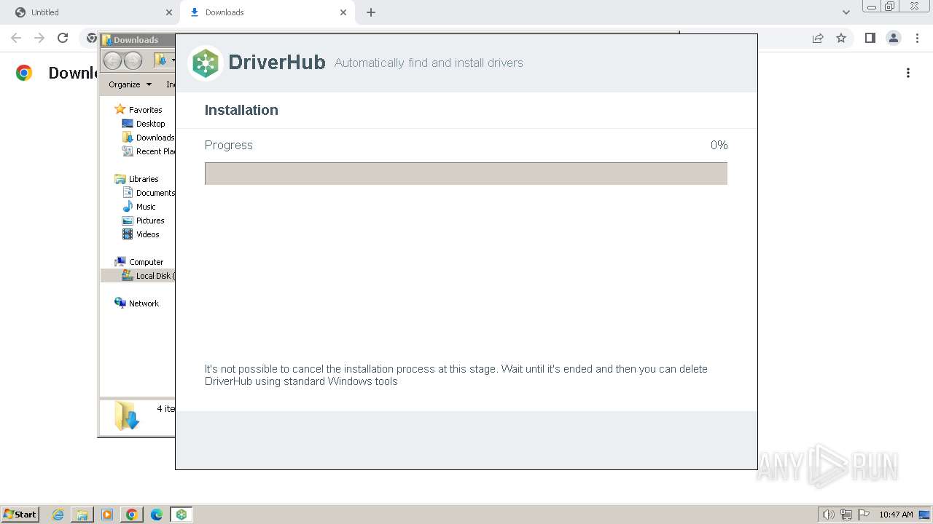Viewport: 933px width, 524px height.
Task: Open the Videos library in Explorer
Action: (x=141, y=234)
